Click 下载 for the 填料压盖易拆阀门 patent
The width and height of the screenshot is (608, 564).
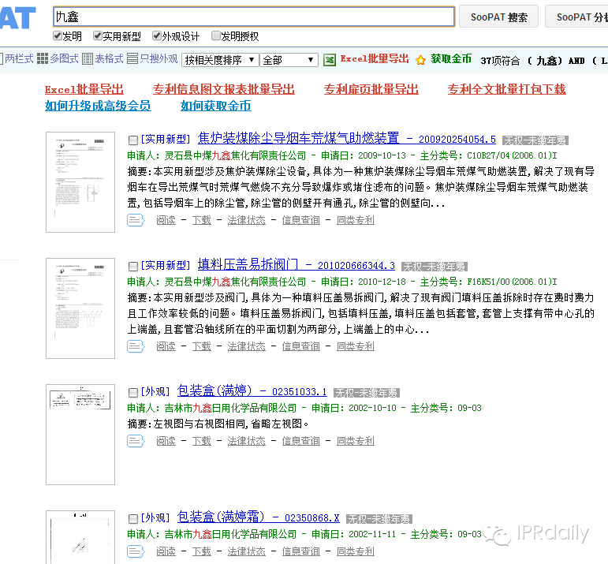[x=202, y=346]
